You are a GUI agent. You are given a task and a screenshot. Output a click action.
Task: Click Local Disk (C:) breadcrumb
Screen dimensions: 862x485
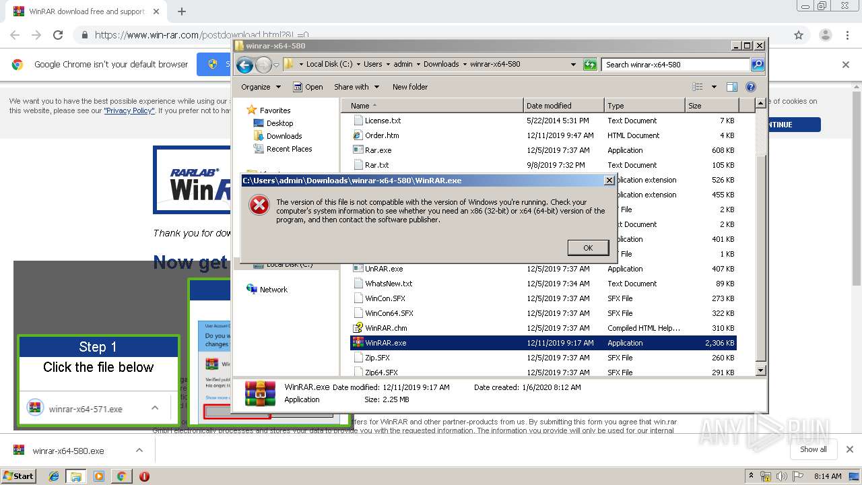pos(329,65)
